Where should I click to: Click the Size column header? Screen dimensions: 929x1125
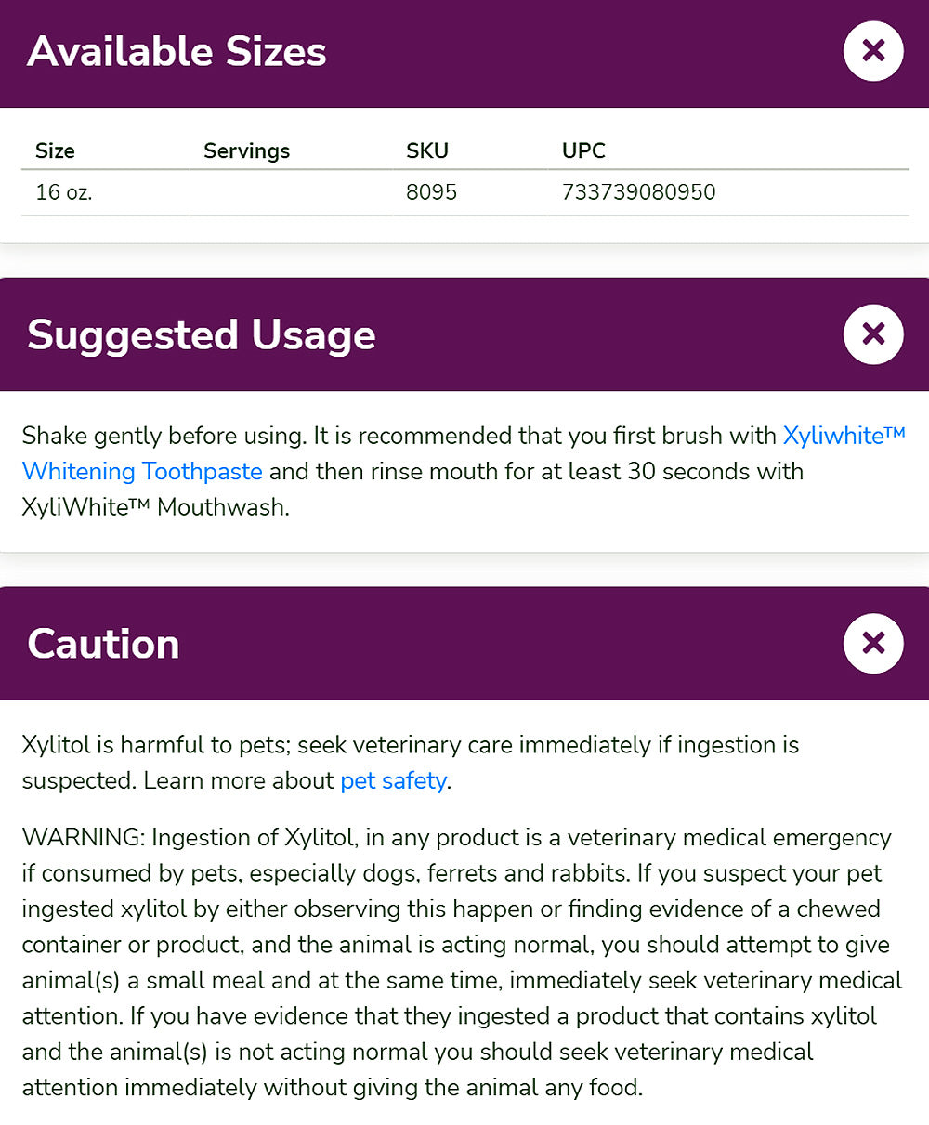[x=55, y=150]
